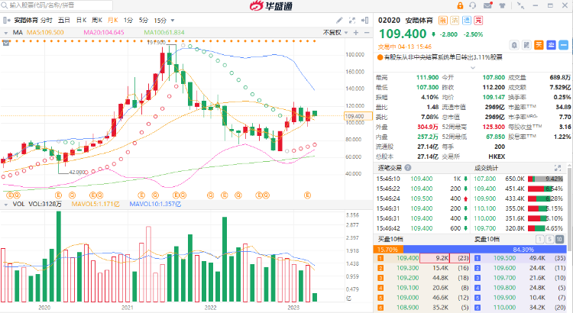Show 10 levels of order book
The image size is (573, 313).
click(559, 239)
